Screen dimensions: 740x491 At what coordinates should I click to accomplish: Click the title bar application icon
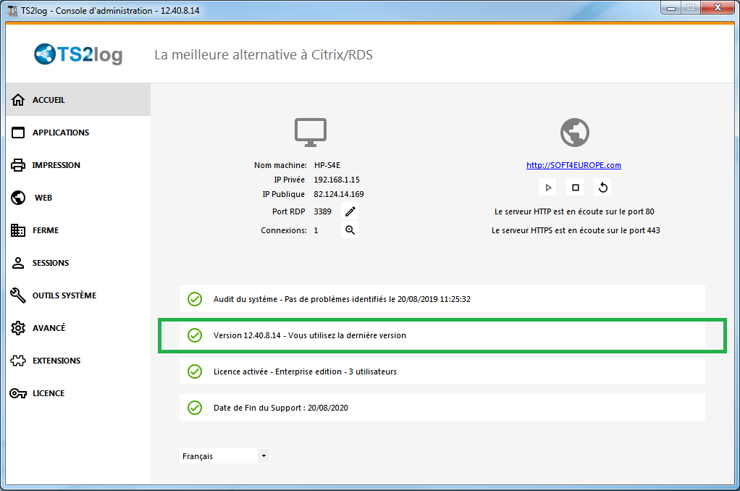point(13,10)
